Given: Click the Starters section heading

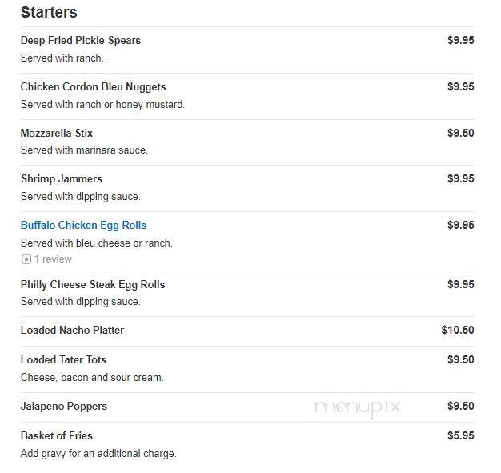Looking at the screenshot, I should (x=49, y=13).
